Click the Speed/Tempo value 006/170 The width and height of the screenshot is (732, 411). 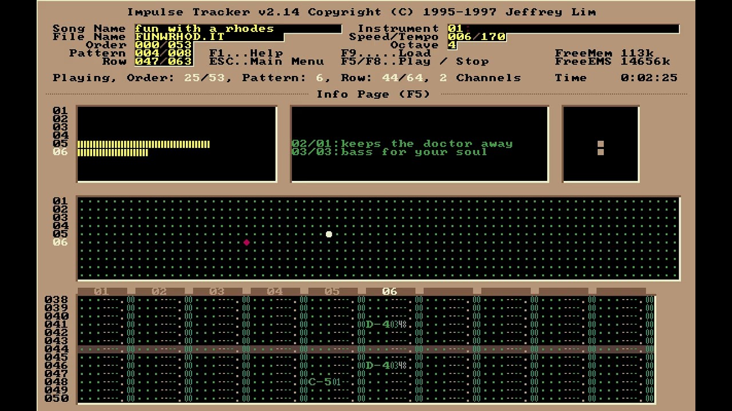[477, 37]
